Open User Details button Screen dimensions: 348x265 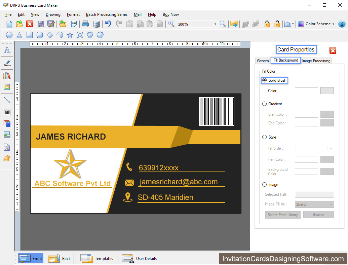point(140,258)
